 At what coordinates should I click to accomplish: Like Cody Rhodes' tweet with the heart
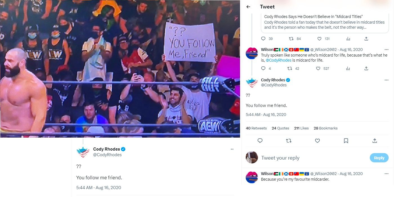(317, 141)
